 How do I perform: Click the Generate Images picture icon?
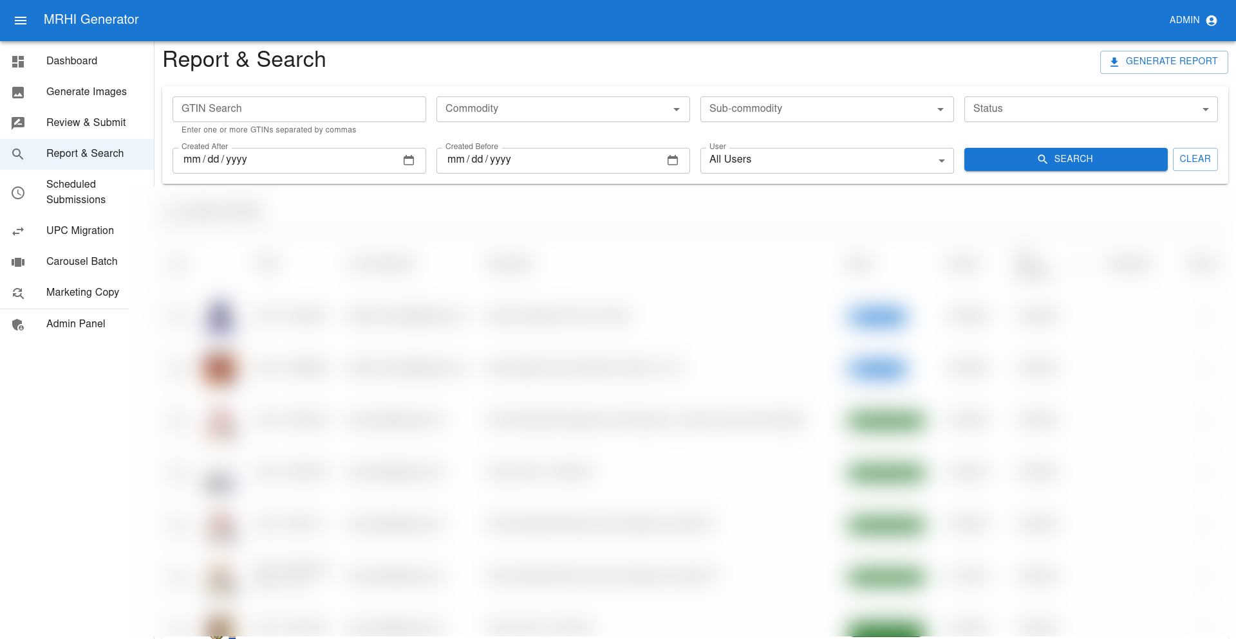(17, 92)
